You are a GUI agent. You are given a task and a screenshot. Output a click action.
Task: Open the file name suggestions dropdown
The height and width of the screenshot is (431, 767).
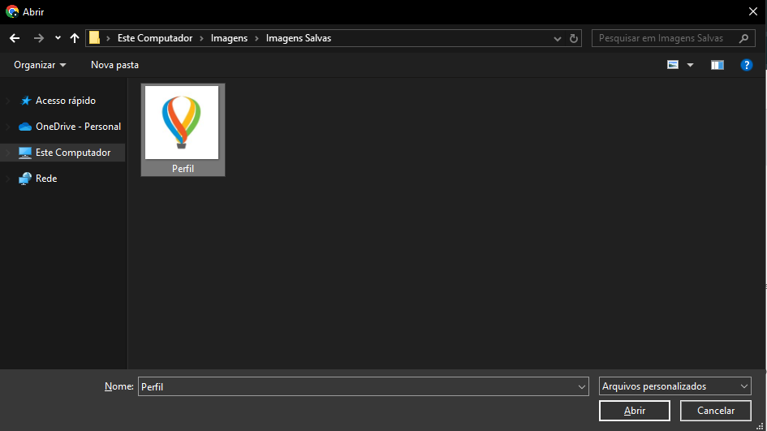(x=582, y=387)
